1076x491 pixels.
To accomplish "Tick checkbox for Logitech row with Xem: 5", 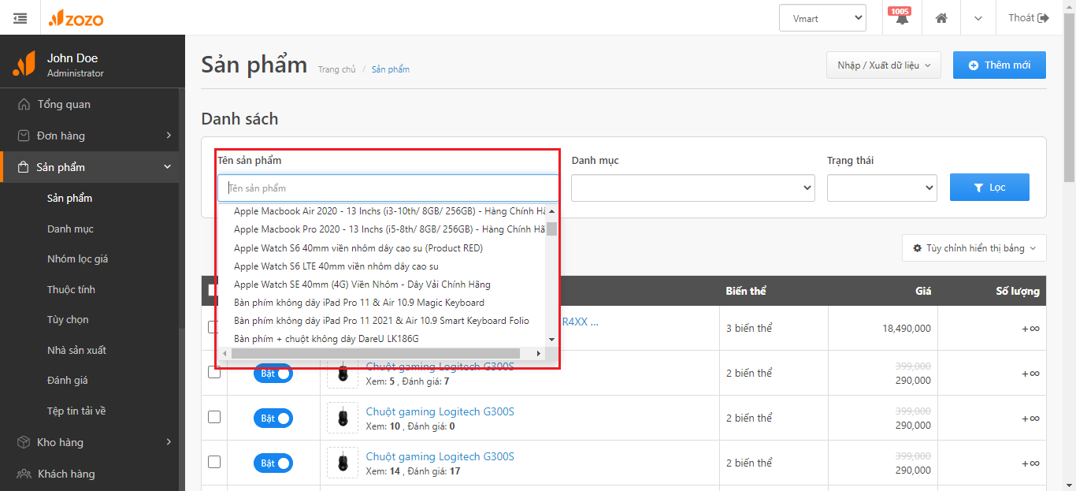I will [x=214, y=372].
